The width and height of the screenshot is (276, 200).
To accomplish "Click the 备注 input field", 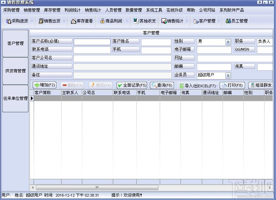I will [122, 75].
